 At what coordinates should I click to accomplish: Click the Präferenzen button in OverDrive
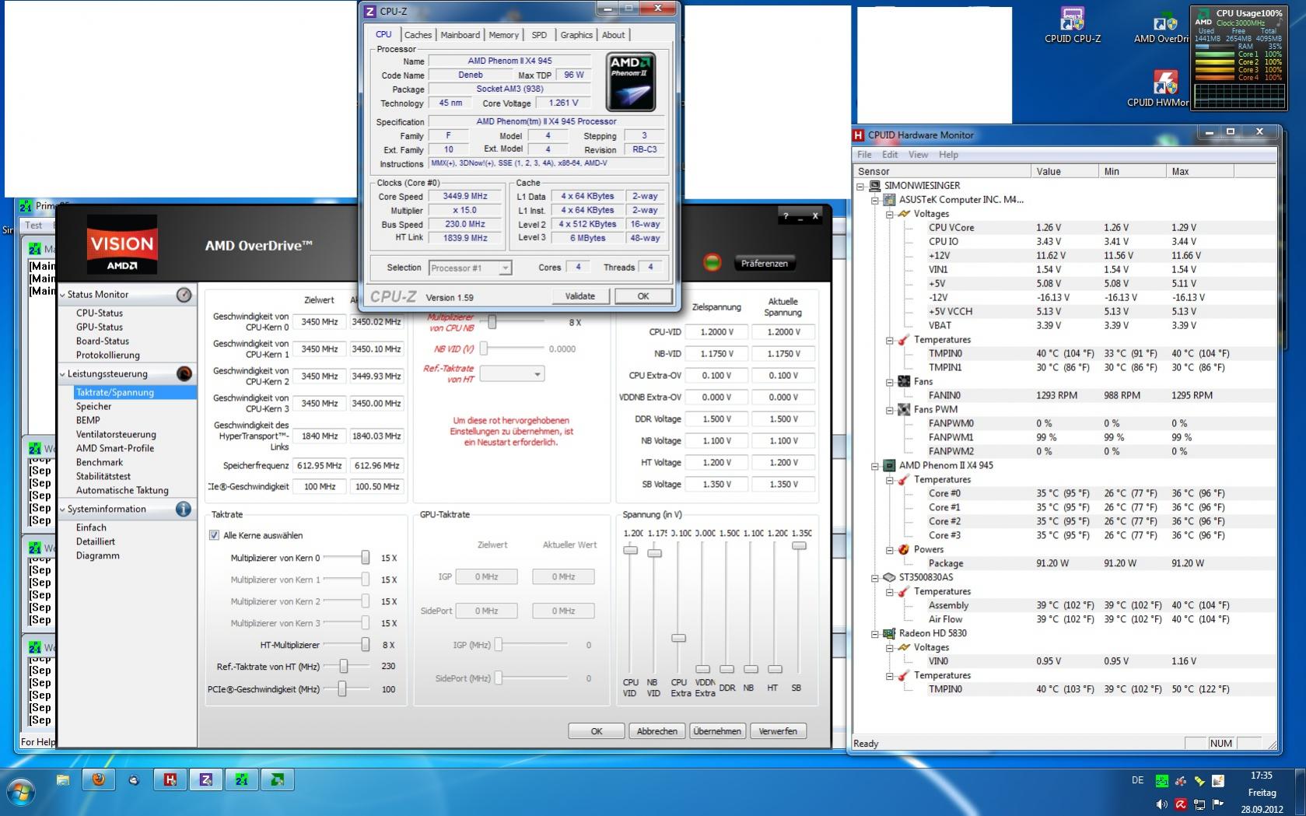pyautogui.click(x=764, y=264)
